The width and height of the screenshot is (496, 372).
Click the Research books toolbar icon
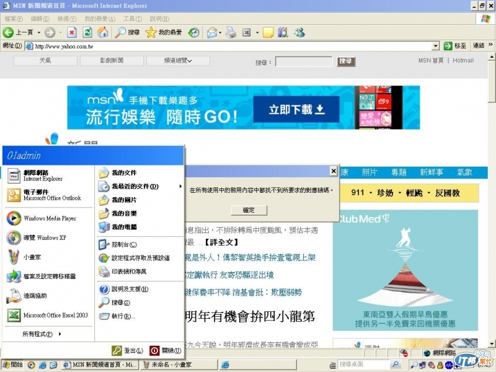tap(283, 32)
